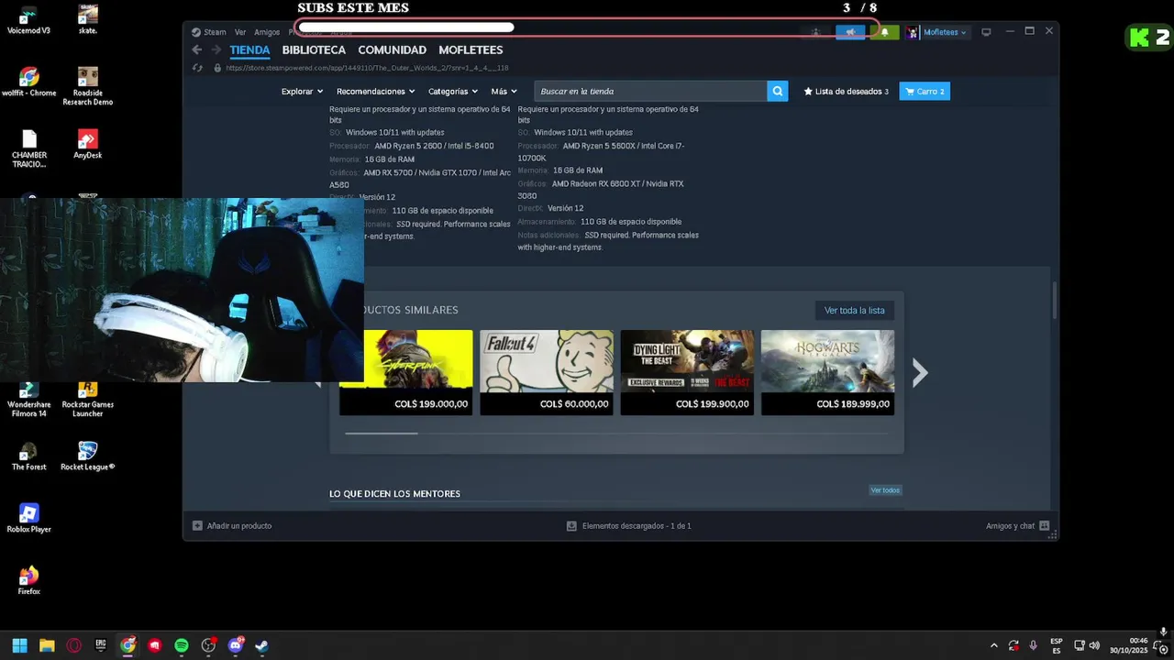
Task: Open Elementos descargados downloads status
Action: point(629,526)
